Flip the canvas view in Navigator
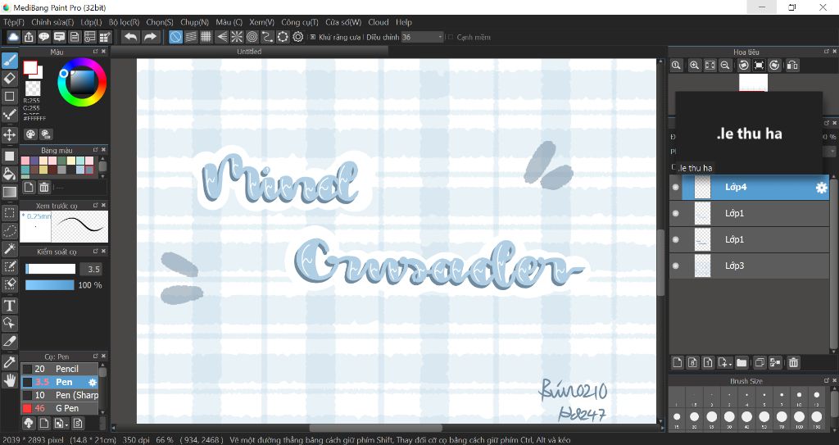This screenshot has width=839, height=445. click(x=792, y=65)
